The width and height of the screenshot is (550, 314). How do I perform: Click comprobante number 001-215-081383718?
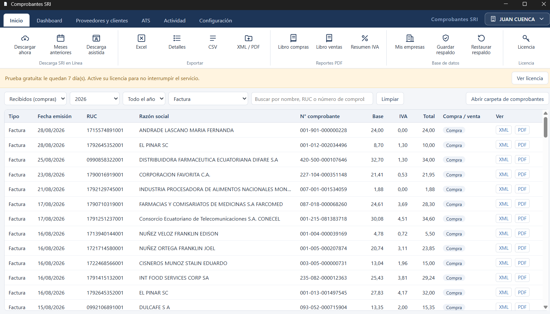pyautogui.click(x=323, y=219)
